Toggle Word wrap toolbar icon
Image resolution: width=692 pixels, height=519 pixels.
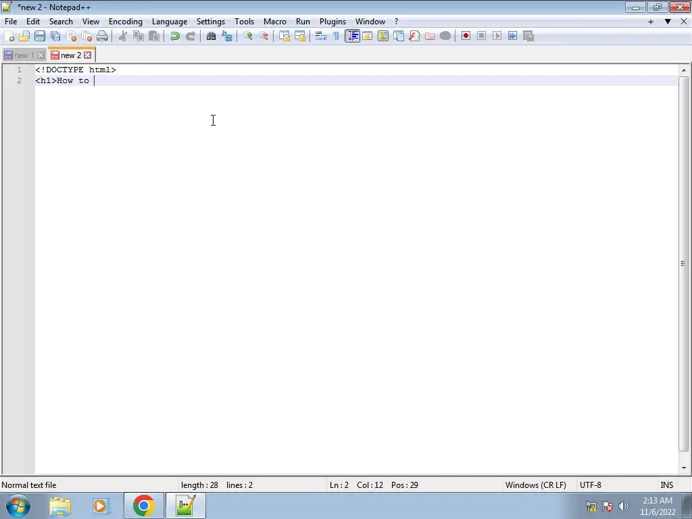tap(321, 36)
